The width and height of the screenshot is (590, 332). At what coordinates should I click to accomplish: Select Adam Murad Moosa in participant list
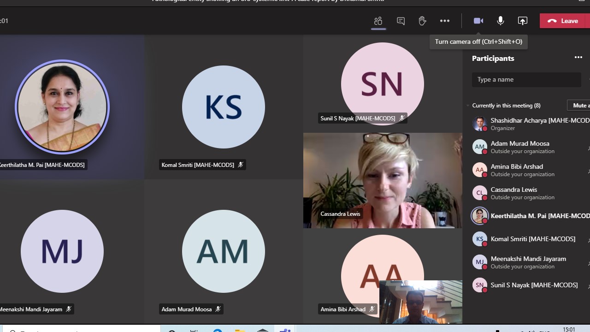519,147
